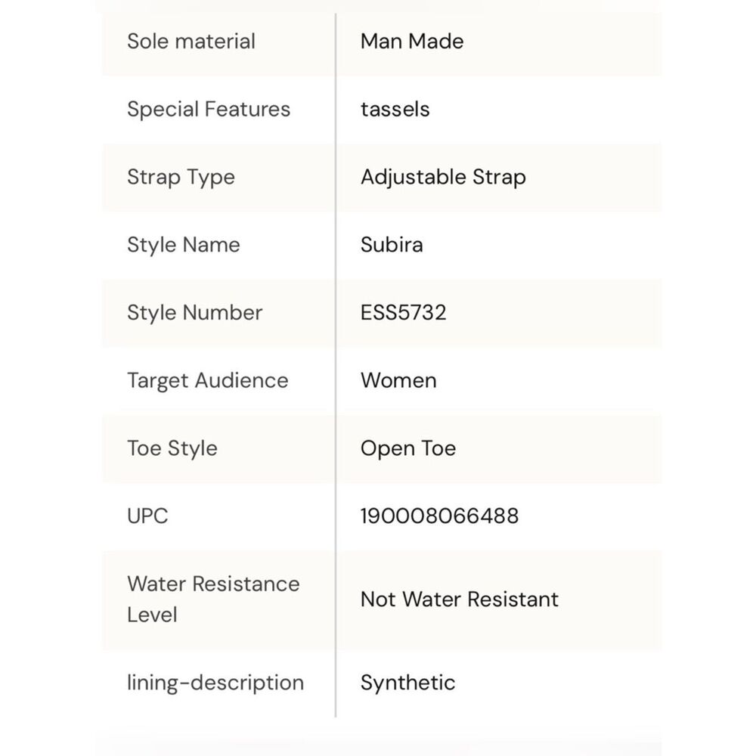Image resolution: width=756 pixels, height=756 pixels.
Task: Select the UPC label
Action: [147, 516]
